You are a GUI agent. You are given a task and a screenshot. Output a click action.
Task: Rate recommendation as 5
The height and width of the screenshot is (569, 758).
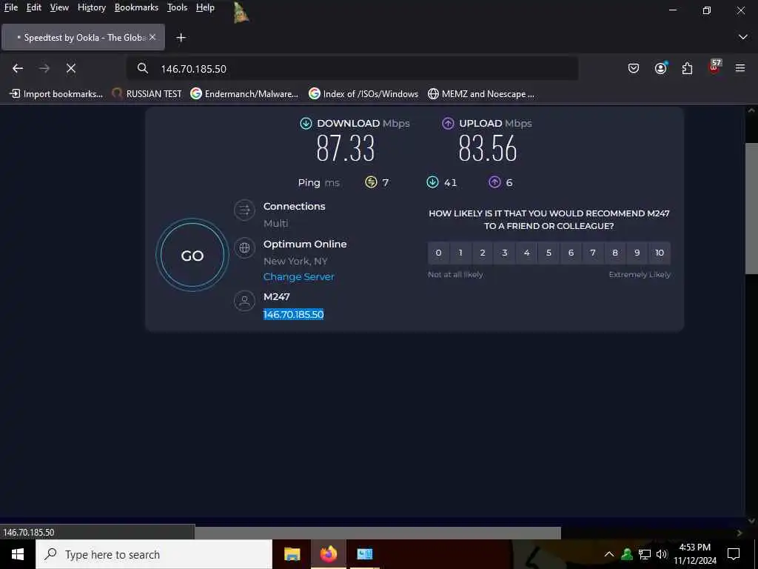(549, 253)
